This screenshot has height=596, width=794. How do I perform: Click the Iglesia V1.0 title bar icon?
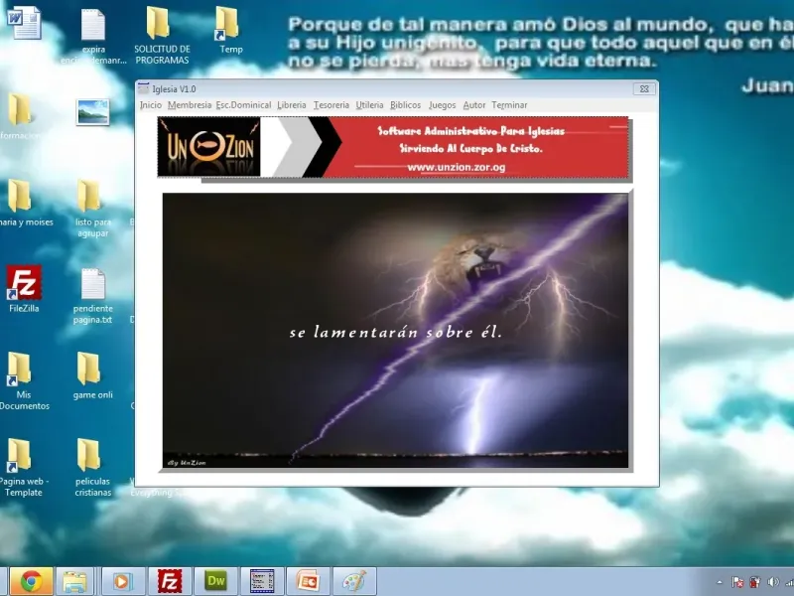pyautogui.click(x=144, y=88)
